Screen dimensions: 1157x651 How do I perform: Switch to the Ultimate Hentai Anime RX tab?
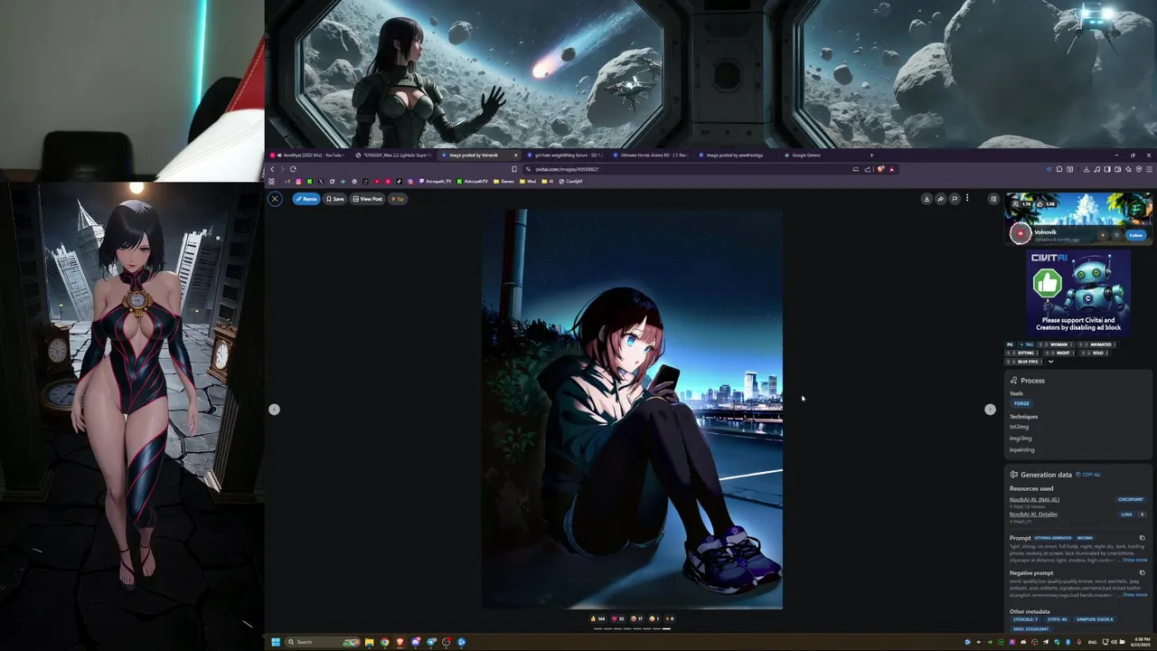pyautogui.click(x=651, y=156)
